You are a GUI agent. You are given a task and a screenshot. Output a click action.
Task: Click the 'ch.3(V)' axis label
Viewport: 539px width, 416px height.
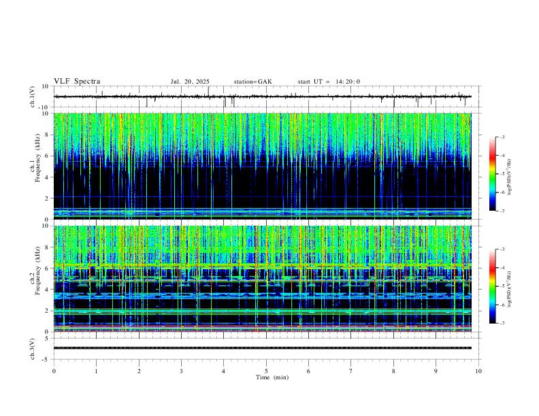coord(33,349)
